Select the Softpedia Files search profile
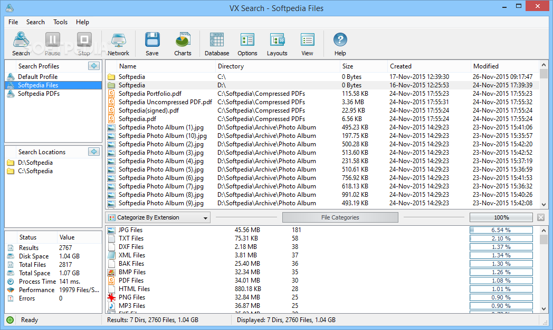553x330 pixels. [54, 85]
